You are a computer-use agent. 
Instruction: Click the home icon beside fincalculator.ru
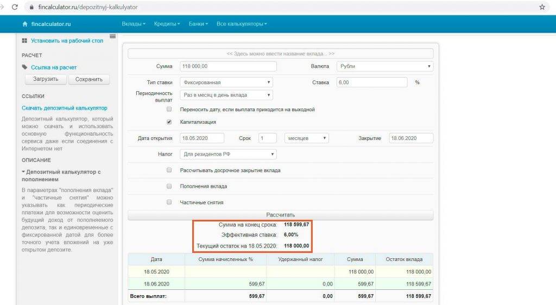pos(25,24)
